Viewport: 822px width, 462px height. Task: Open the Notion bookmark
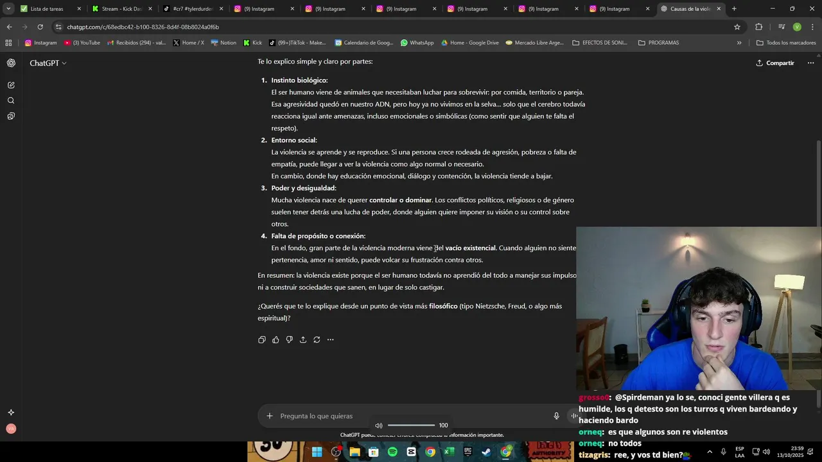tap(223, 43)
